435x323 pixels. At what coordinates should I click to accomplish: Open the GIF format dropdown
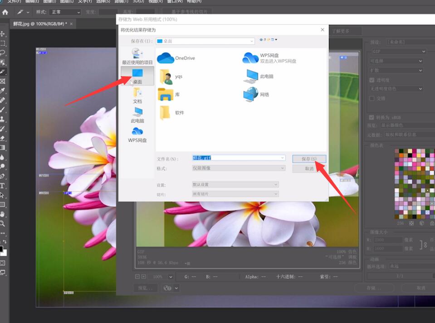click(398, 52)
